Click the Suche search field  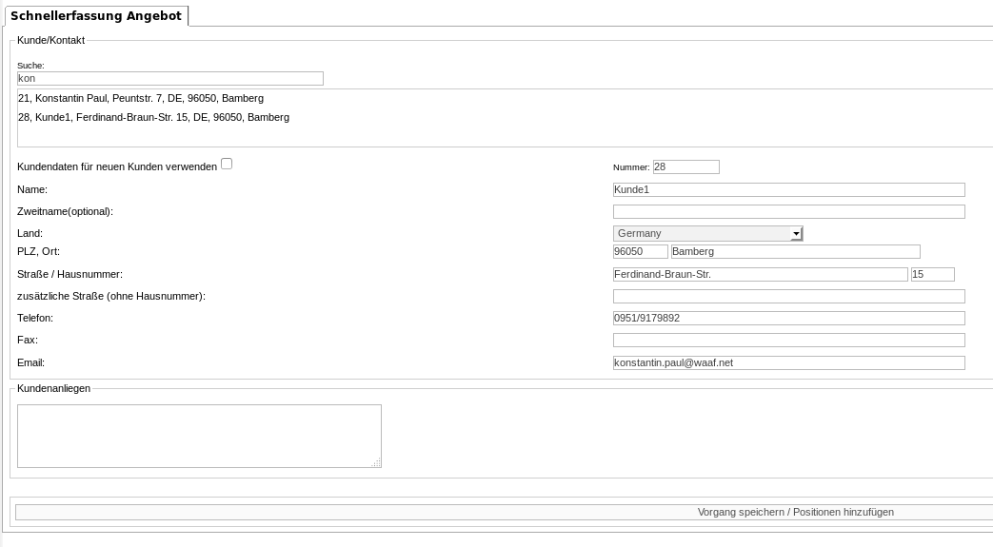click(x=170, y=79)
